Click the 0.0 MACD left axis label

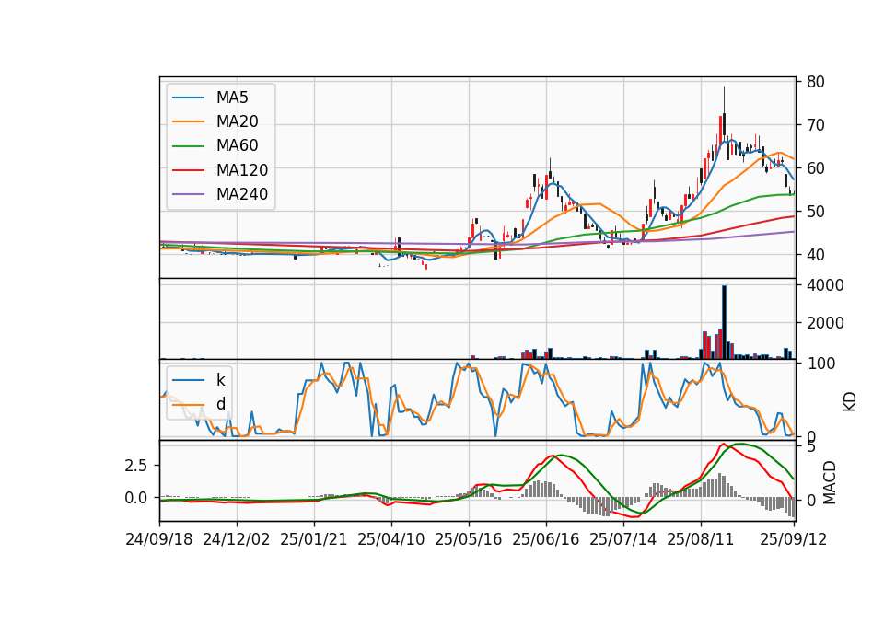coord(136,499)
